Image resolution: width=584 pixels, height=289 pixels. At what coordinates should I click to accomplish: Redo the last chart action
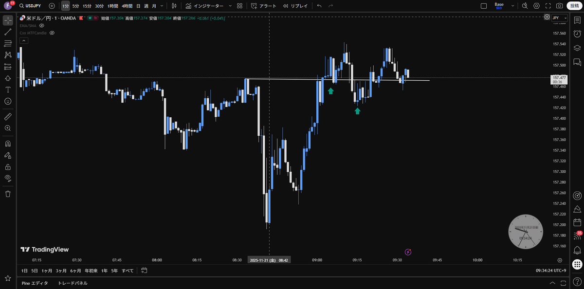tap(331, 6)
